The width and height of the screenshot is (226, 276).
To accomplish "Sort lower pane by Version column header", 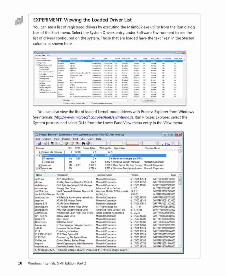I will click(135, 175).
